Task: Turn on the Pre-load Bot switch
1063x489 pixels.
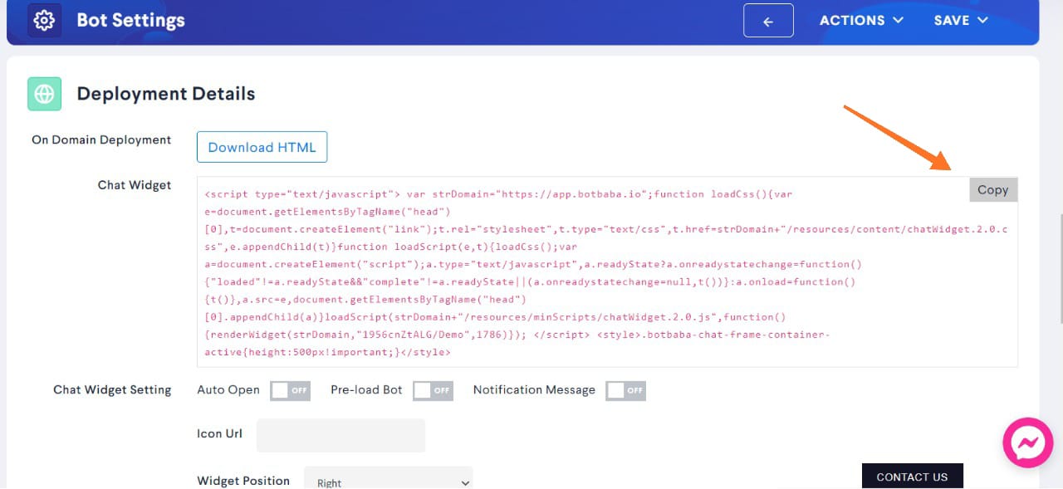Action: (433, 390)
